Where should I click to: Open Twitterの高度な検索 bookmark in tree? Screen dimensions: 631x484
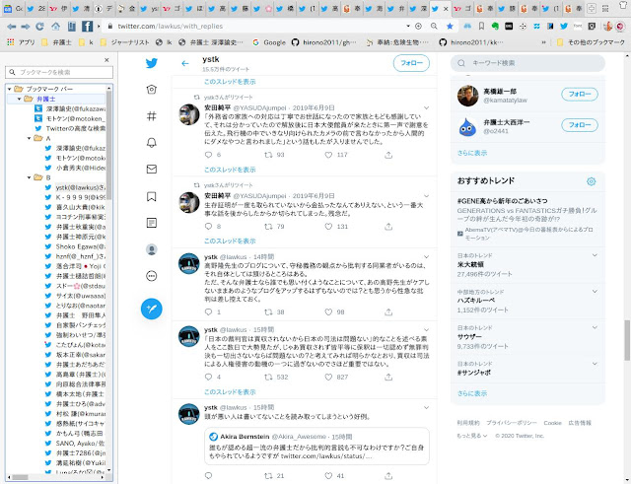[x=70, y=128]
